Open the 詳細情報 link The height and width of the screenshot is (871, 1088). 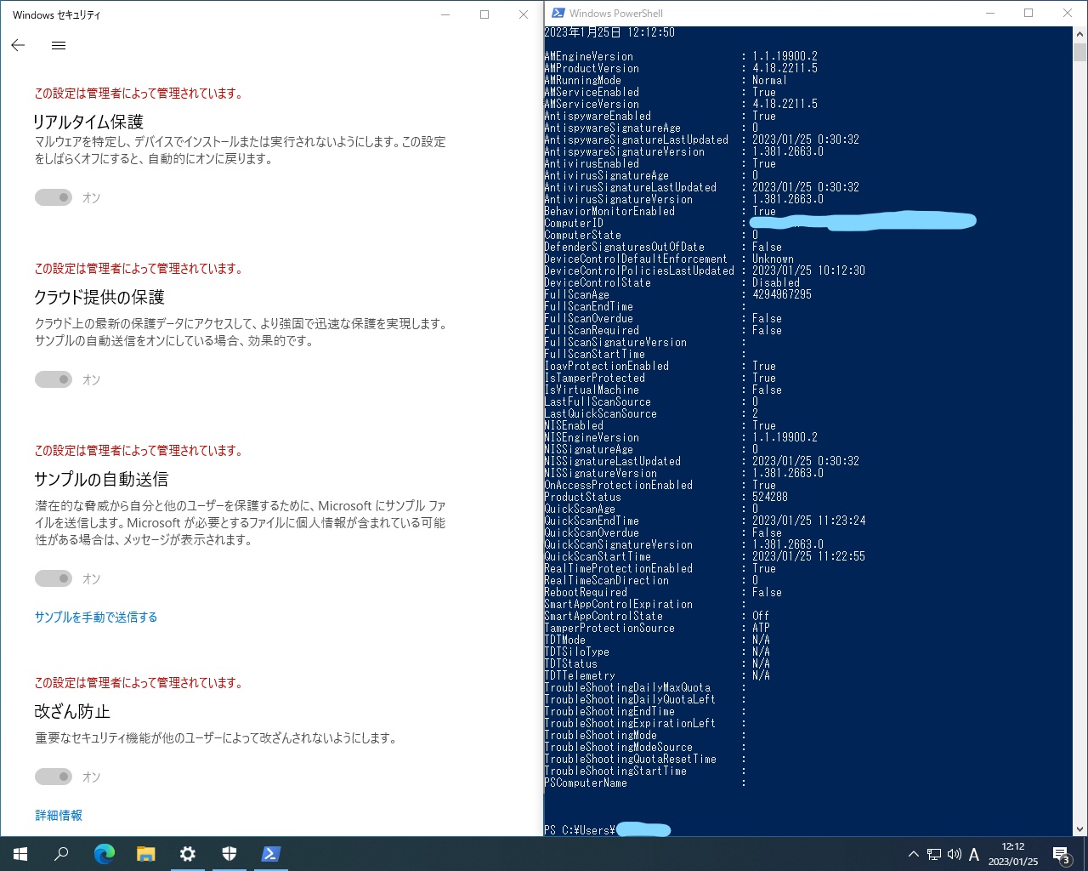(57, 814)
